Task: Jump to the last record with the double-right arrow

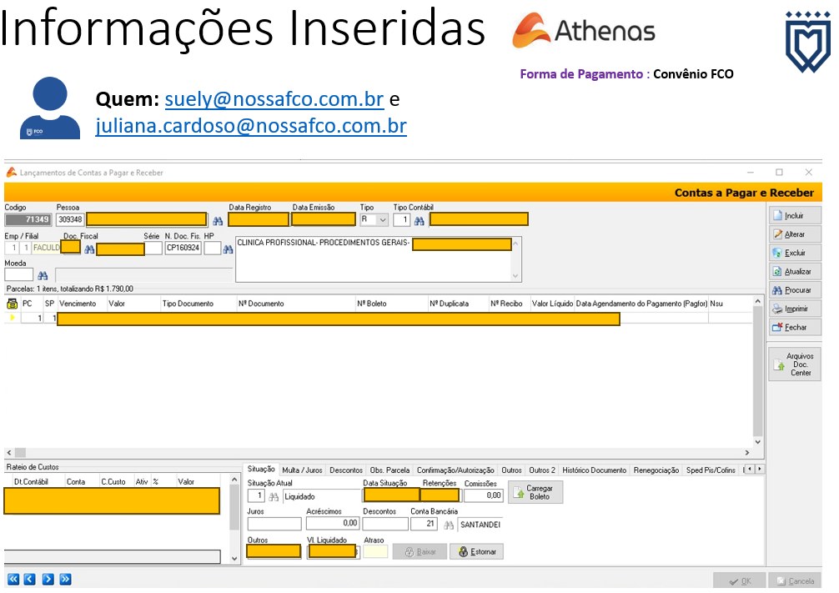Action: [x=65, y=579]
